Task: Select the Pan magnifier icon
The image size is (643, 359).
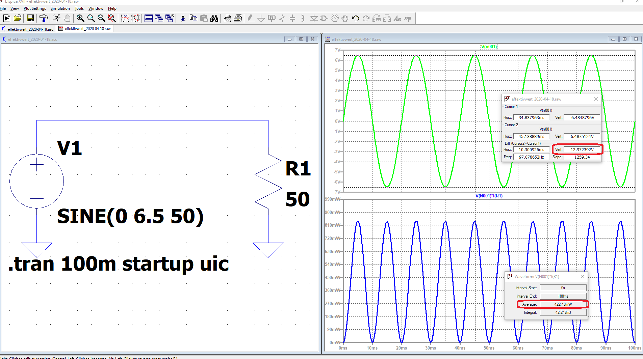Action: [x=91, y=18]
